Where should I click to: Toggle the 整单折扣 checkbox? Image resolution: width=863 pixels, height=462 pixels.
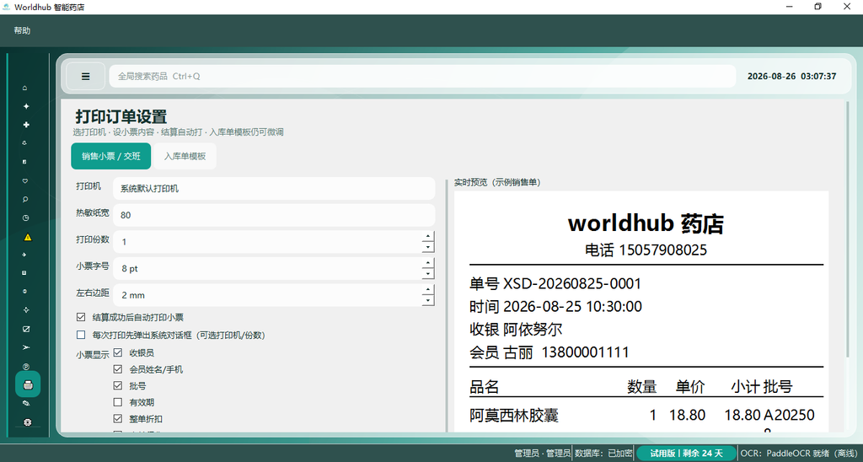(x=117, y=418)
